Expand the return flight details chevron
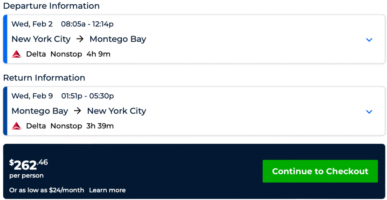387x200 pixels. point(369,111)
